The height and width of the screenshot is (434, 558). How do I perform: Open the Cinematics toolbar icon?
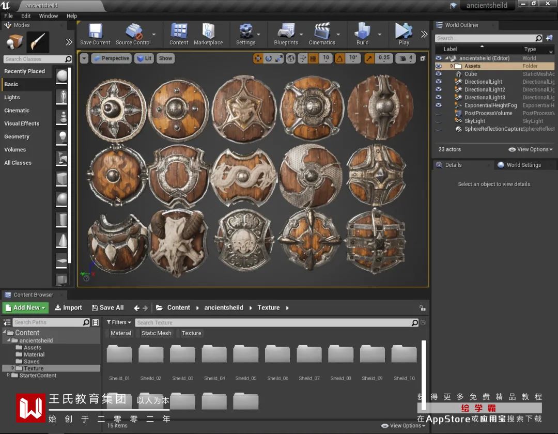tap(322, 32)
